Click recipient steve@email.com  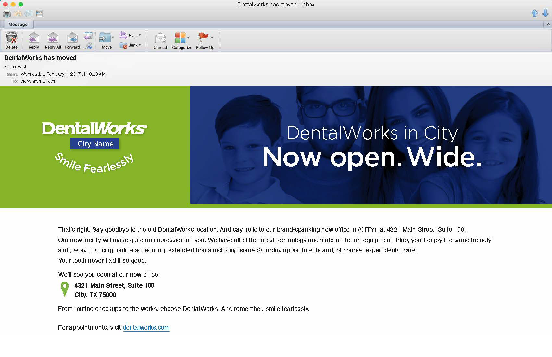(x=38, y=81)
